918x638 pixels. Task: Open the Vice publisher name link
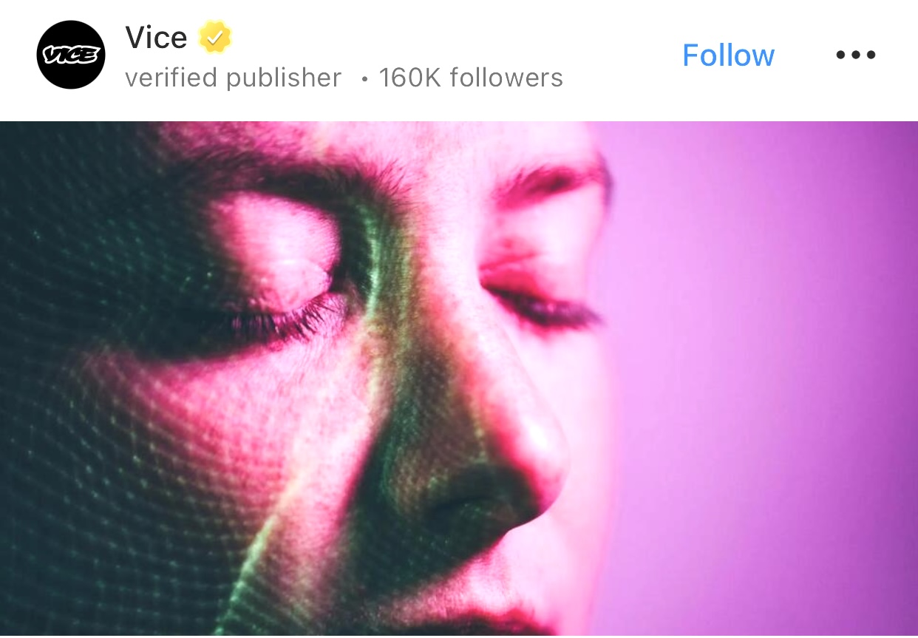pyautogui.click(x=156, y=37)
